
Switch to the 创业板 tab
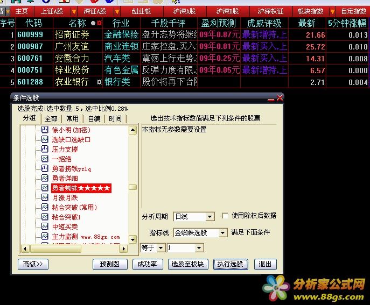click(141, 11)
